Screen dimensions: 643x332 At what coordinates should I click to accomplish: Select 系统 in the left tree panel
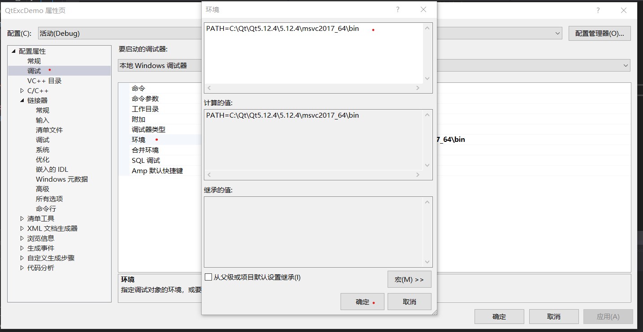tap(43, 149)
